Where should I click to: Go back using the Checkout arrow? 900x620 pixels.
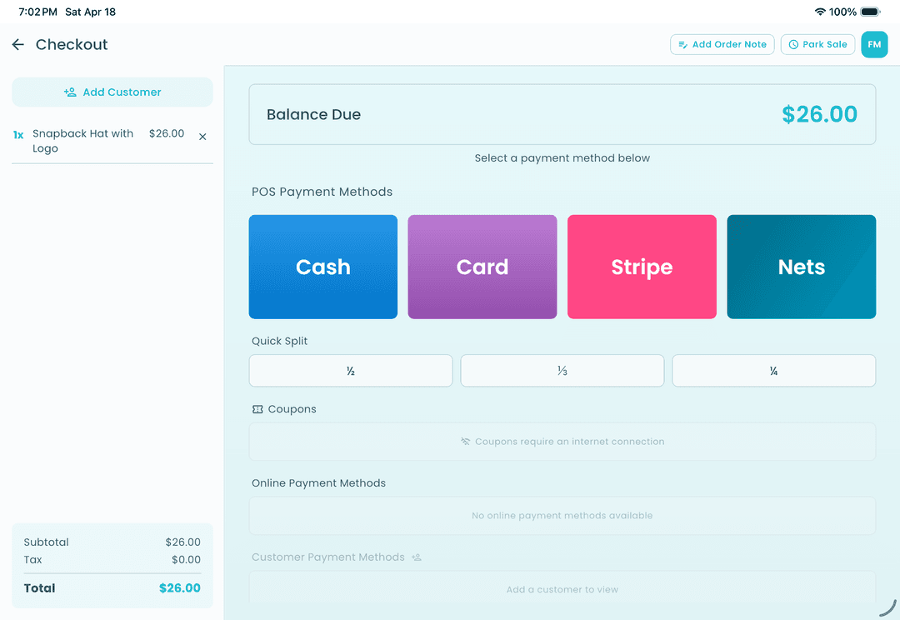[x=17, y=45]
